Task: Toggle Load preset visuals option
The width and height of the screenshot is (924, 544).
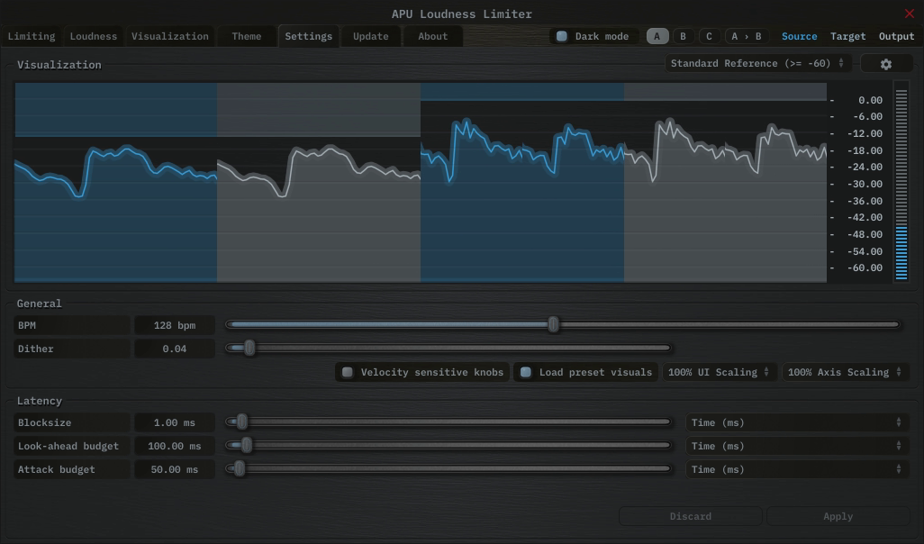Action: tap(526, 372)
